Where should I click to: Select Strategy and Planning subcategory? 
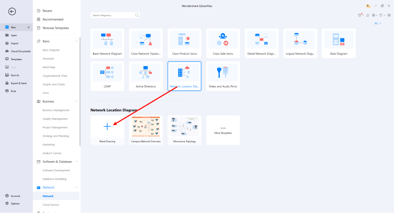(x=56, y=136)
